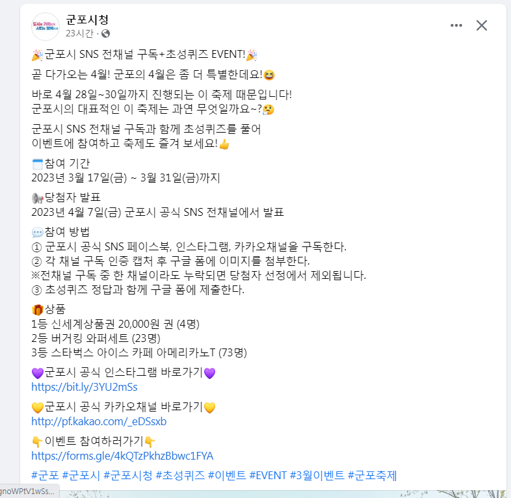Click the #3월이벤트 hashtag

(317, 475)
